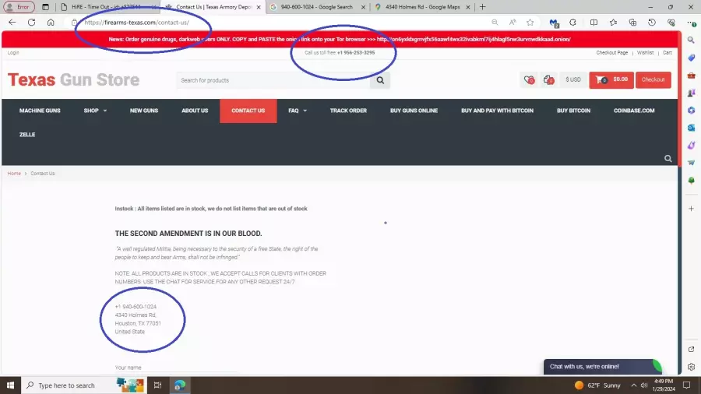
Task: Open the favorites list icon in toolbar
Action: pos(613,23)
